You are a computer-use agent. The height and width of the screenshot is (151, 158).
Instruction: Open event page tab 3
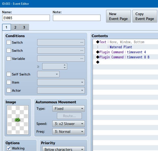[x=24, y=27]
